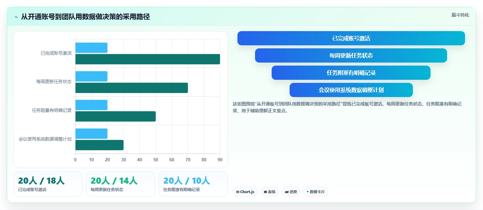Click the x-axis tick label 10
This screenshot has height=210, width=483.
click(91, 160)
